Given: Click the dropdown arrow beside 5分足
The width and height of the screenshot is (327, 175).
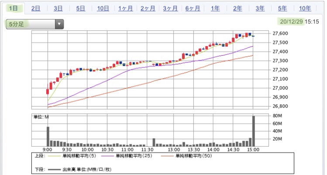Looking at the screenshot, I should pyautogui.click(x=59, y=24).
